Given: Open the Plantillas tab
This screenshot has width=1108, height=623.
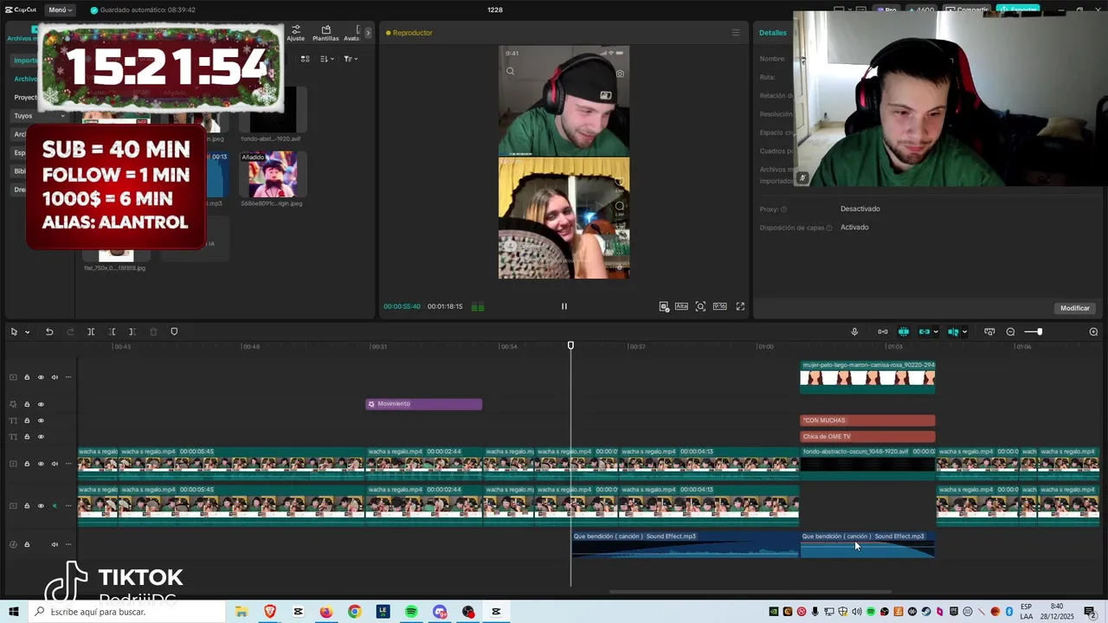Looking at the screenshot, I should (x=325, y=33).
